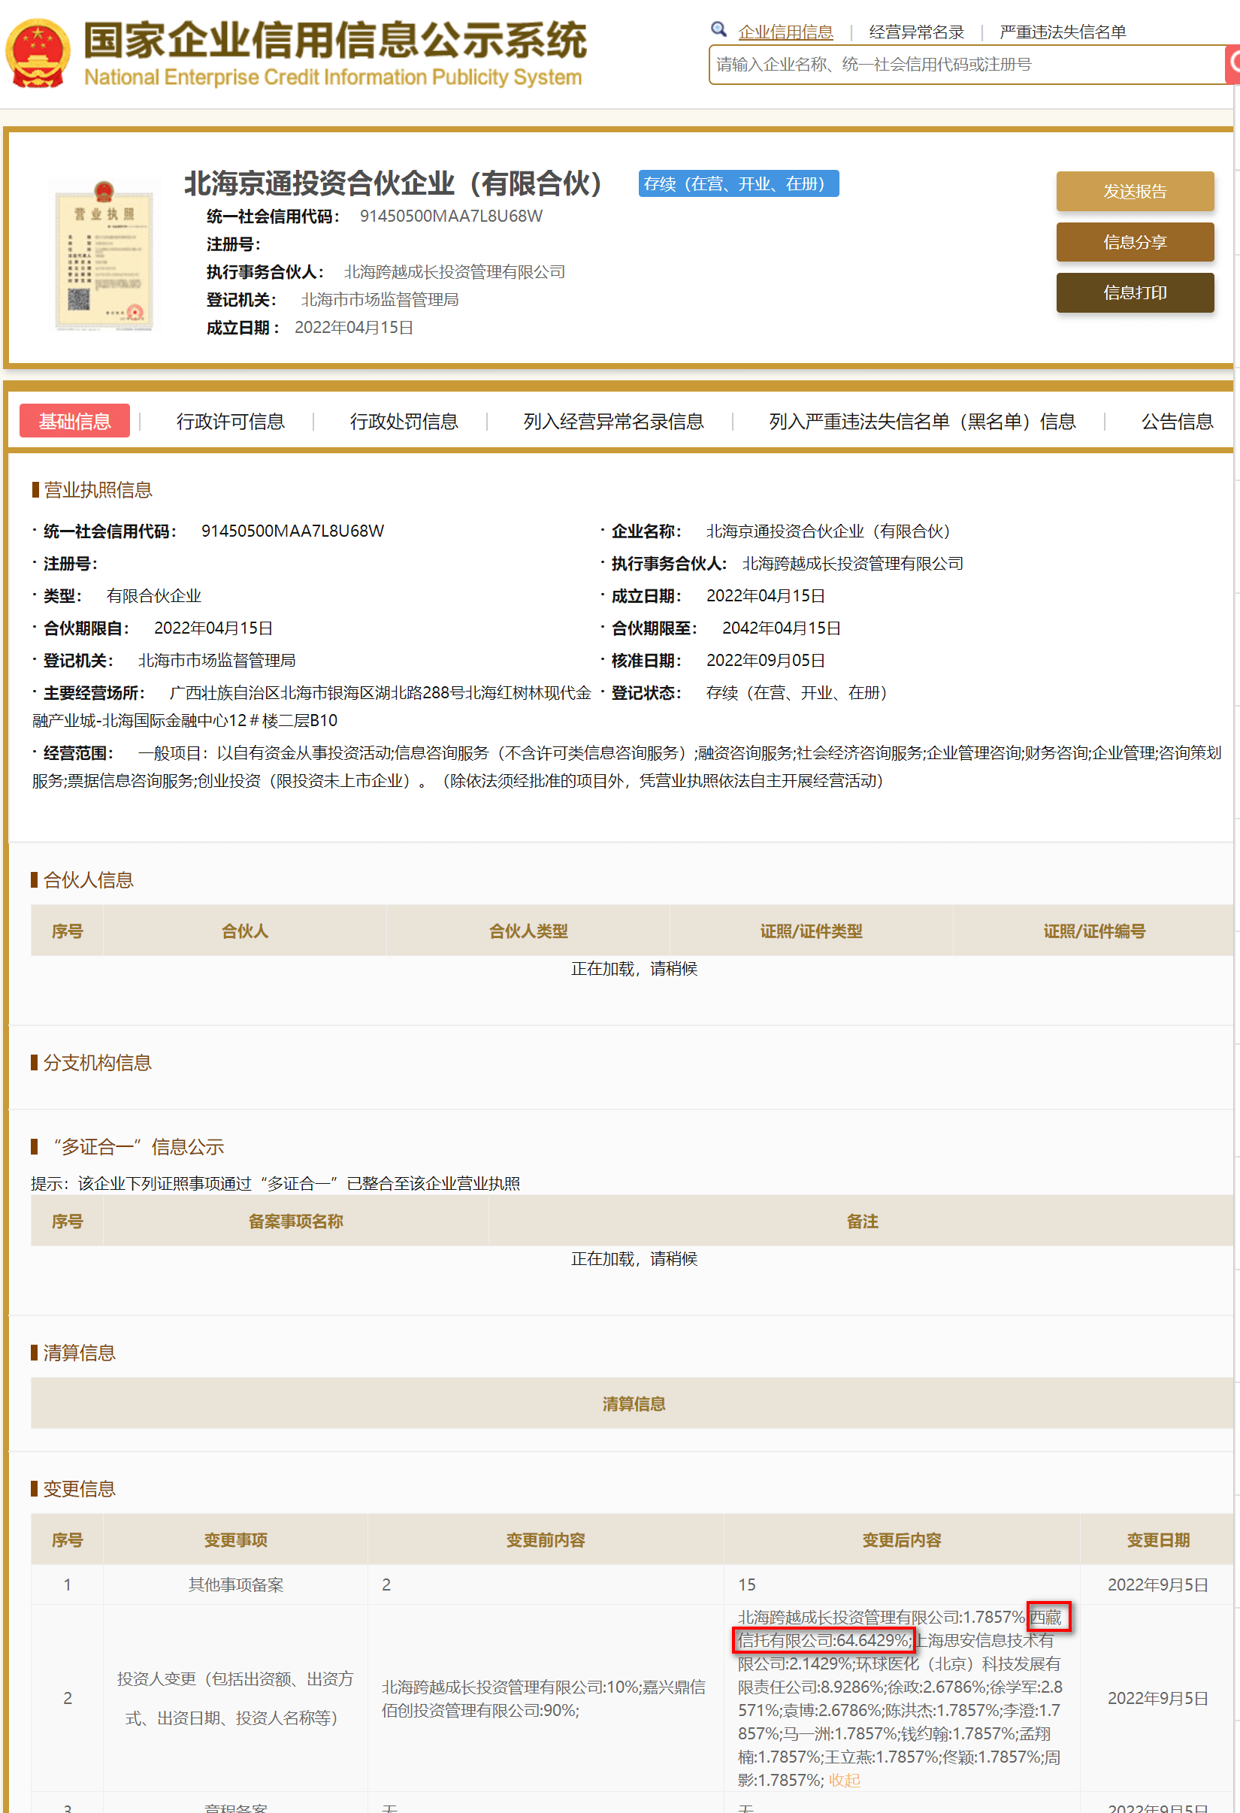Click 变更后内容 column header
The height and width of the screenshot is (1813, 1240).
click(x=902, y=1539)
